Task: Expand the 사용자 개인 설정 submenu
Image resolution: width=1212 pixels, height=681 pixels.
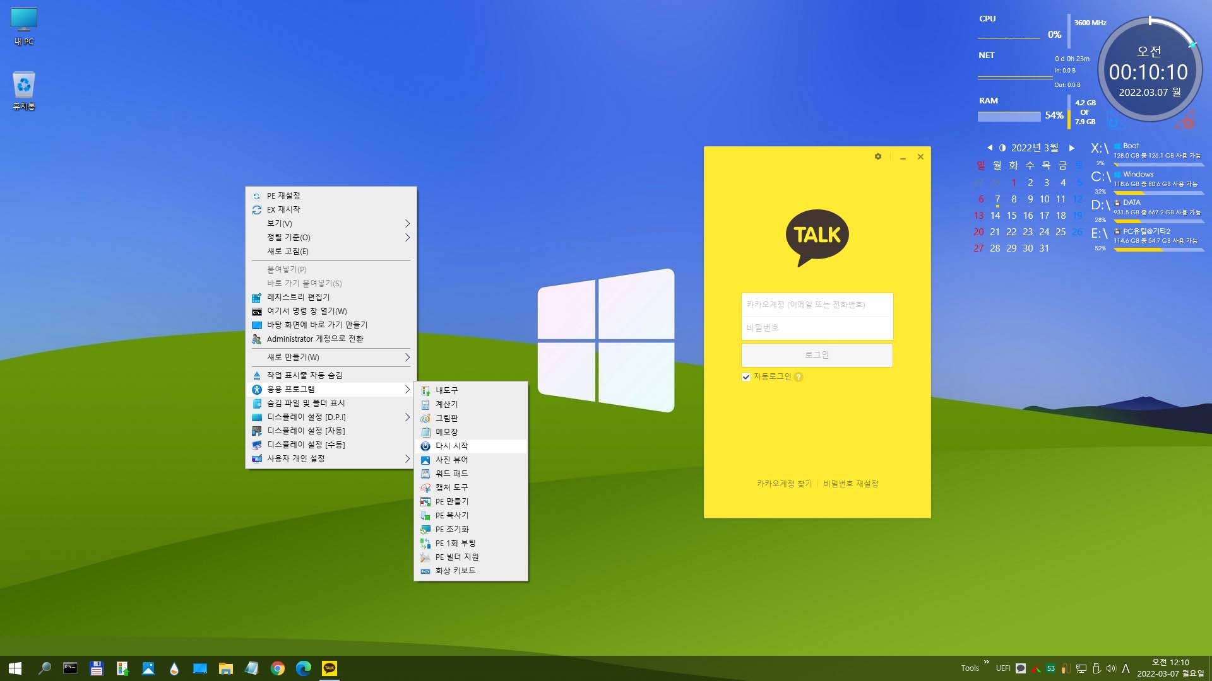Action: coord(331,458)
